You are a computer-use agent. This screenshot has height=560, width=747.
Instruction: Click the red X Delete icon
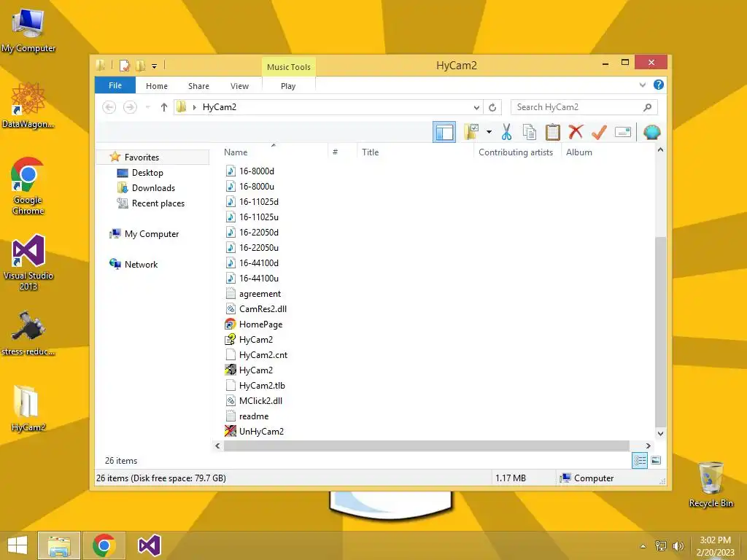click(576, 132)
